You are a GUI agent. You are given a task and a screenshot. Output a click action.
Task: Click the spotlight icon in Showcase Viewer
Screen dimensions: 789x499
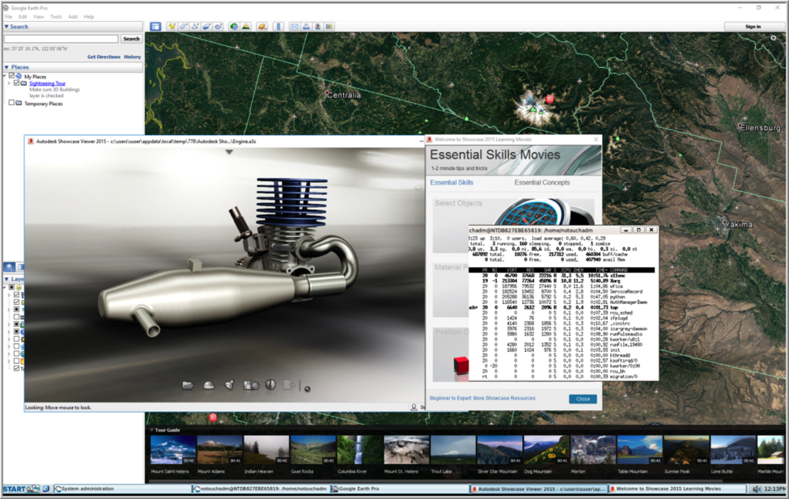pos(229,385)
